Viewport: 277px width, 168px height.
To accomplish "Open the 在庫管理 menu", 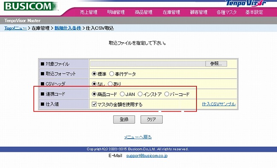I will click(x=171, y=12).
